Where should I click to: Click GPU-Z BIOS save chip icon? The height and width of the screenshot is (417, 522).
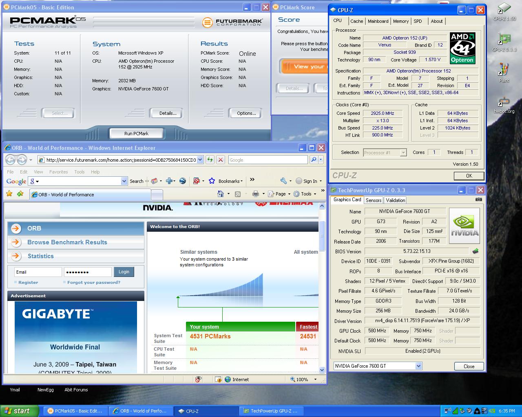475,251
